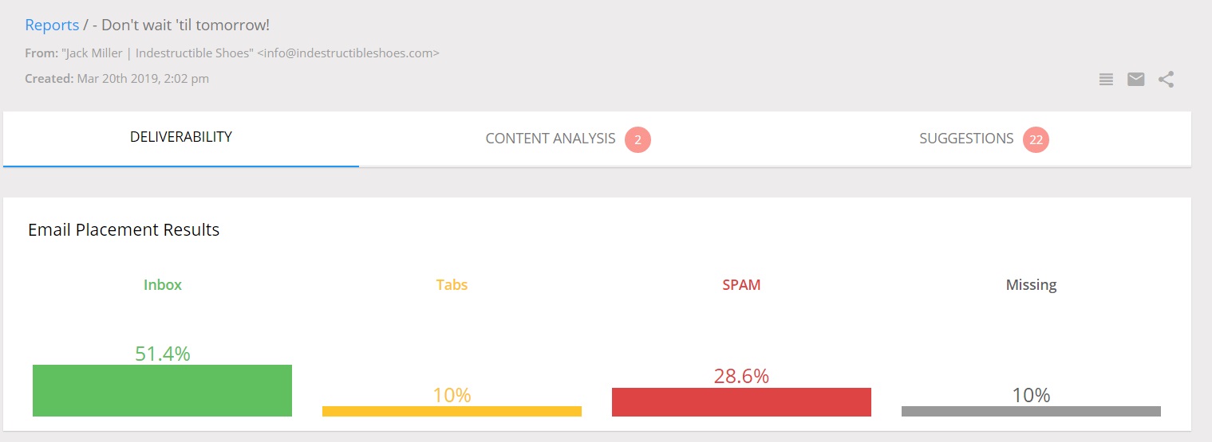Screen dimensions: 1212x442
Task: Select the SPAM column label
Action: tap(741, 285)
